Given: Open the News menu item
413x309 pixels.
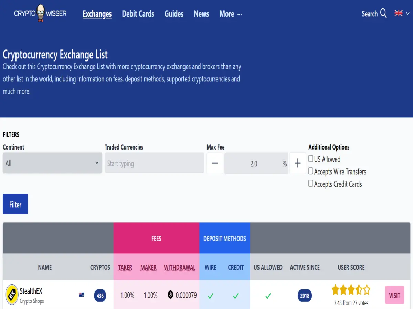Looking at the screenshot, I should pos(201,14).
